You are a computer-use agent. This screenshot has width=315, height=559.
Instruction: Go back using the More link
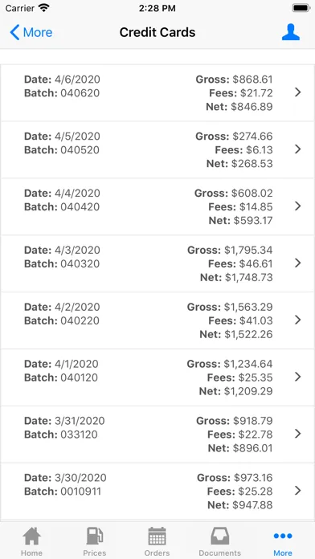click(38, 32)
